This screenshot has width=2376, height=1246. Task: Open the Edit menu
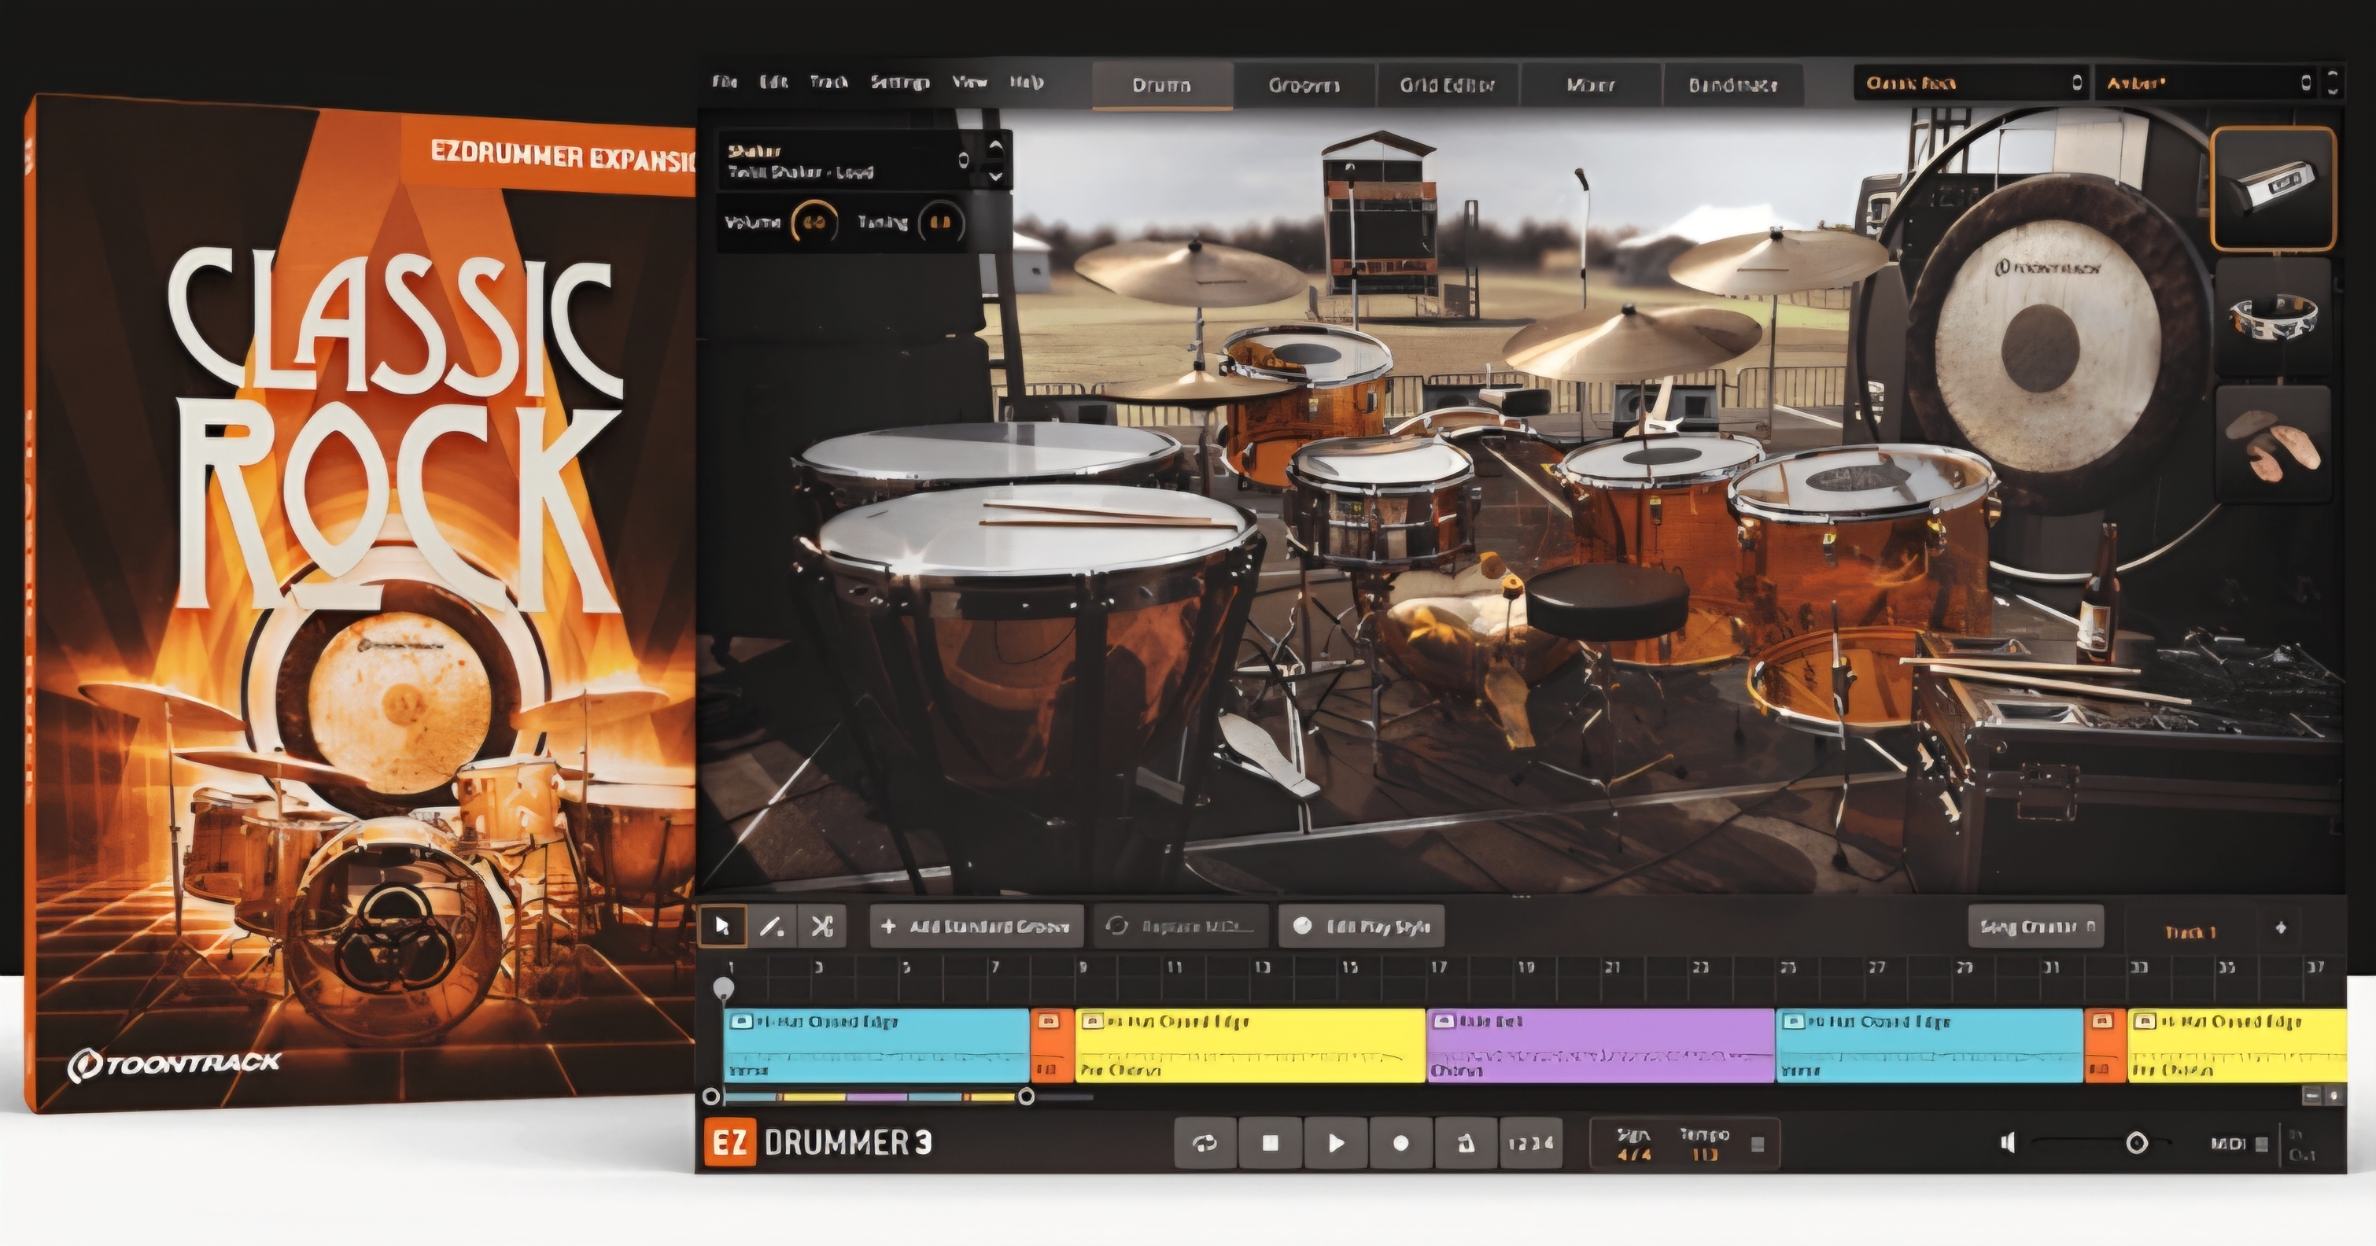coord(773,83)
